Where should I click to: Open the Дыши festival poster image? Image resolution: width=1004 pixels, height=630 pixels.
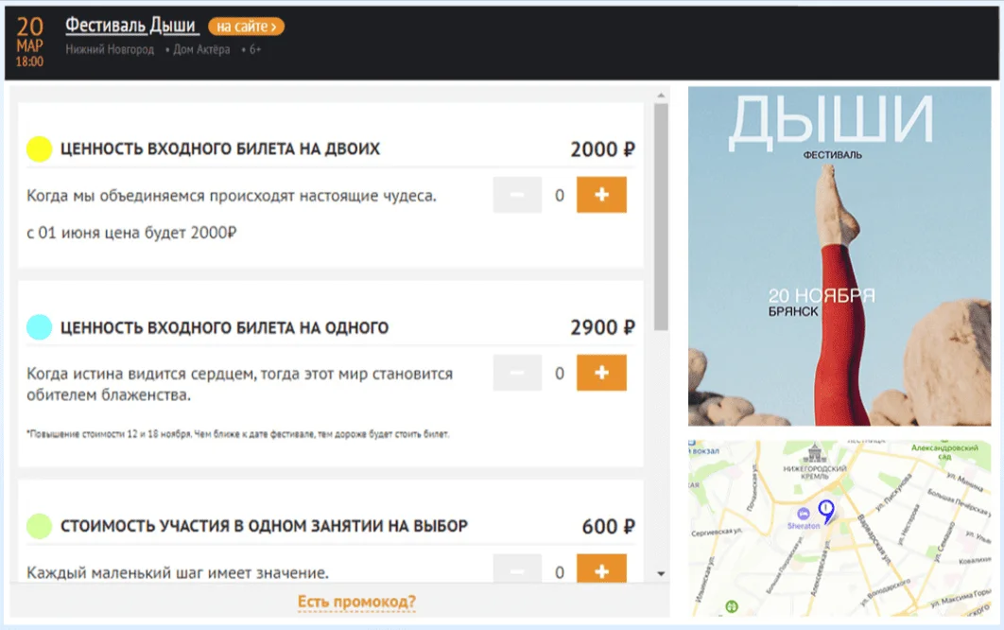[x=840, y=255]
